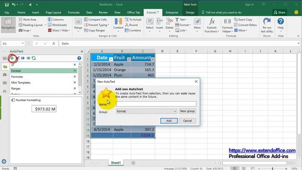Open the Delete tool menu
302x170 pixels.
coord(169,25)
